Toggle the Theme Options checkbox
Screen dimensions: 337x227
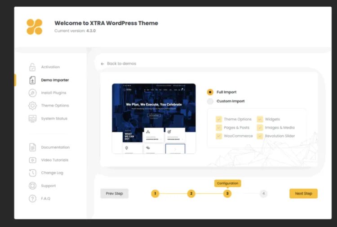[x=218, y=119]
